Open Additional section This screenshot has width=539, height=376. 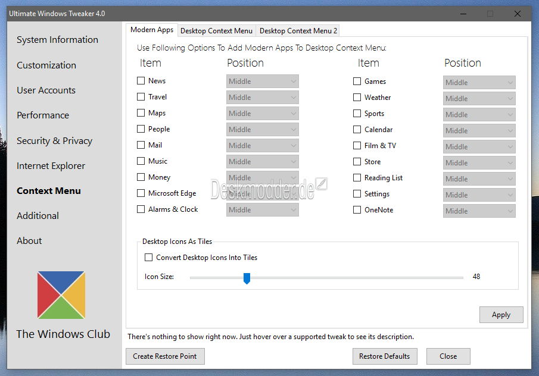coord(38,216)
